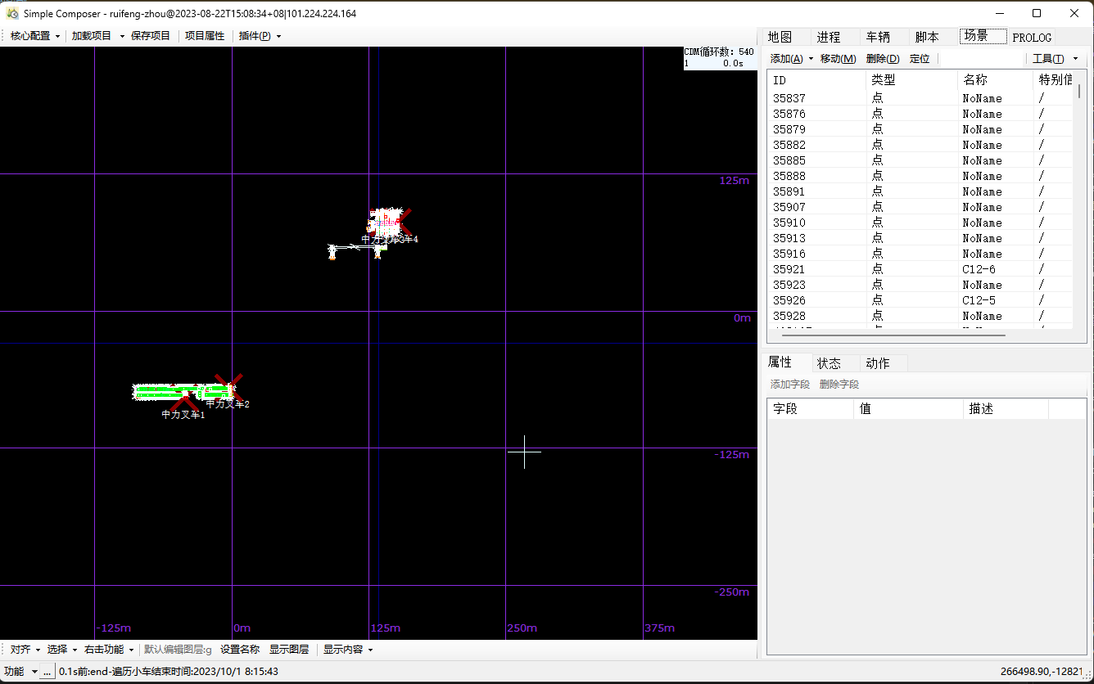The width and height of the screenshot is (1094, 684).
Task: Open the 状态 tab in lower panel
Action: [x=829, y=363]
